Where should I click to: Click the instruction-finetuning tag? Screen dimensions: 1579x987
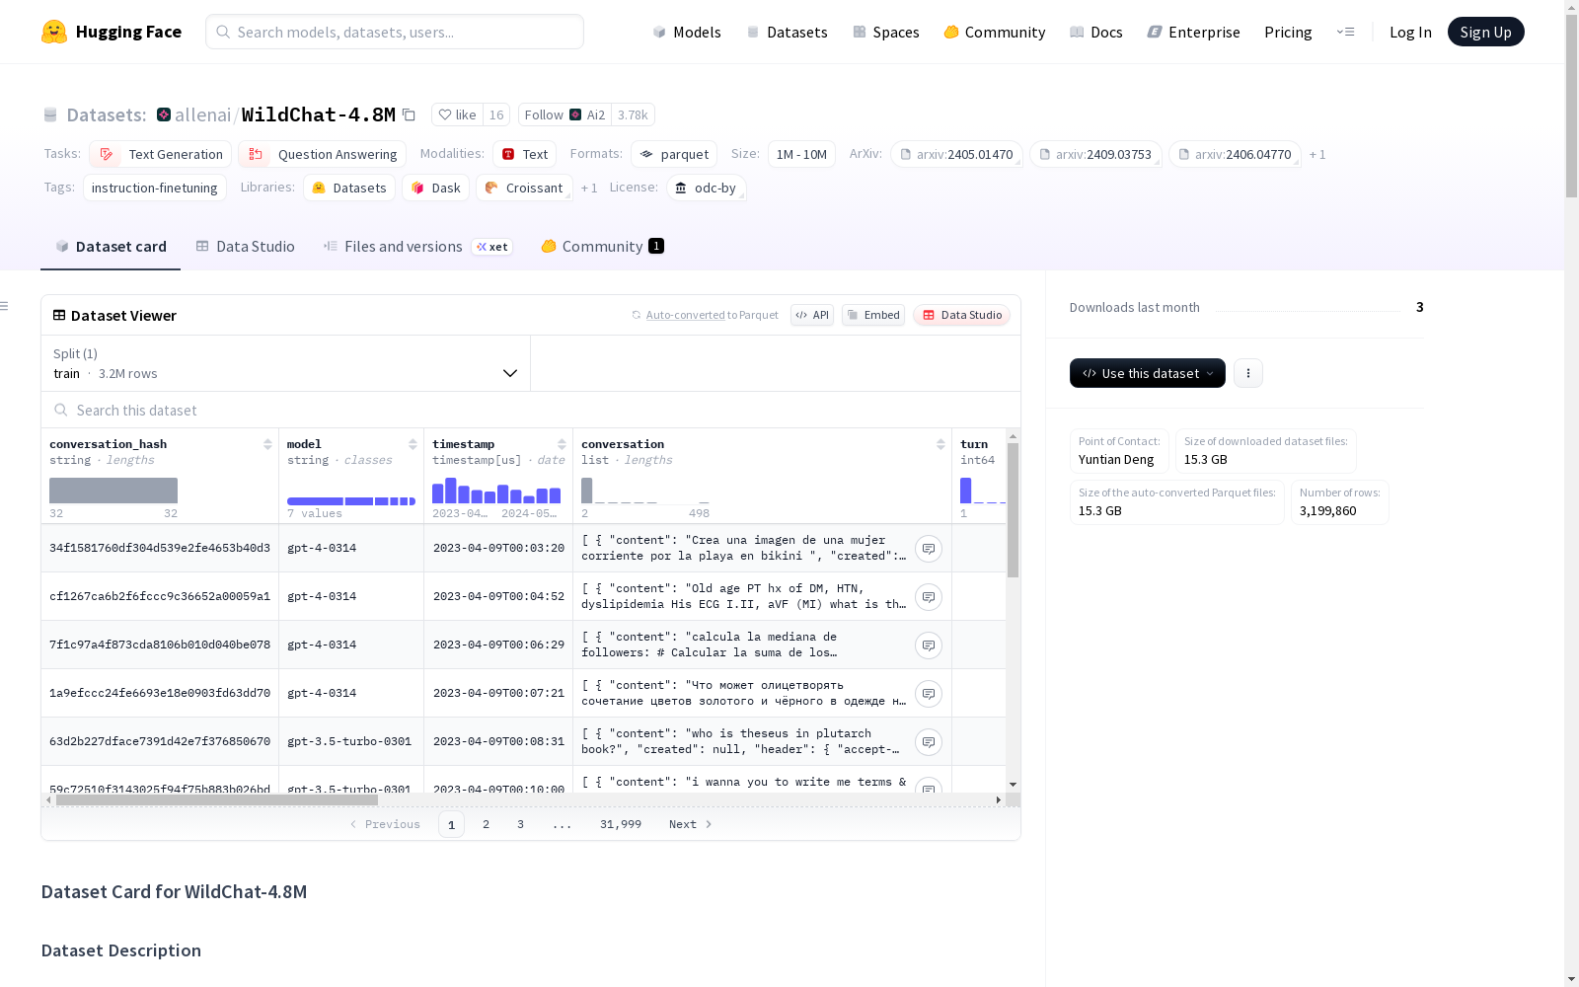[x=155, y=188]
